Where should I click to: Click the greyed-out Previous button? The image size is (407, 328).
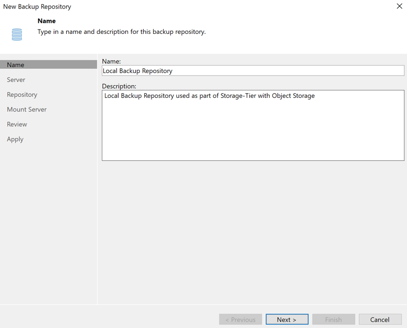240,319
